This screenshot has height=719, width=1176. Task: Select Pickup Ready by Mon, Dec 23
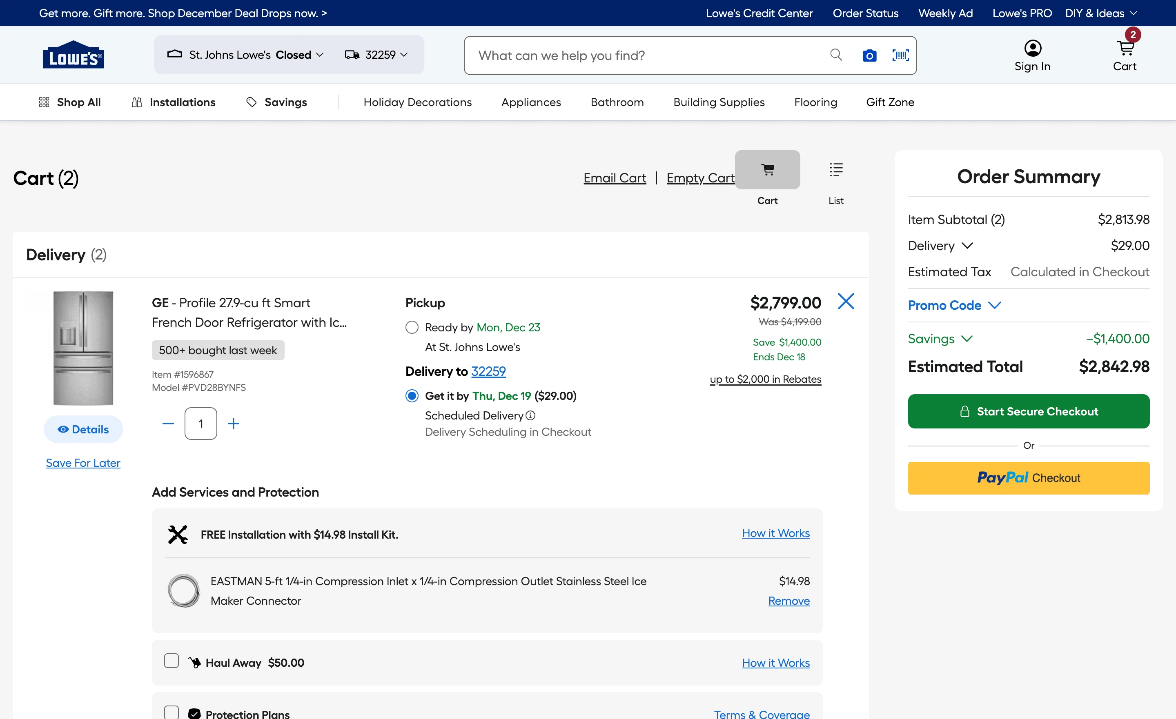[x=412, y=327]
